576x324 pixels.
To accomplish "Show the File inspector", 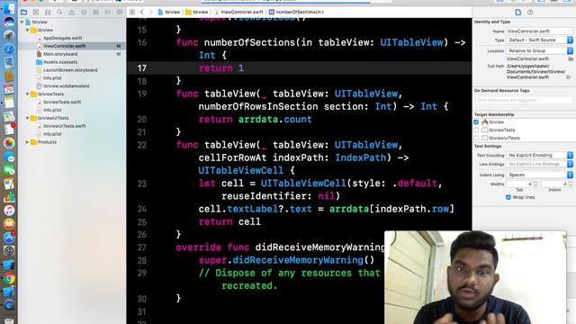I will [518, 12].
